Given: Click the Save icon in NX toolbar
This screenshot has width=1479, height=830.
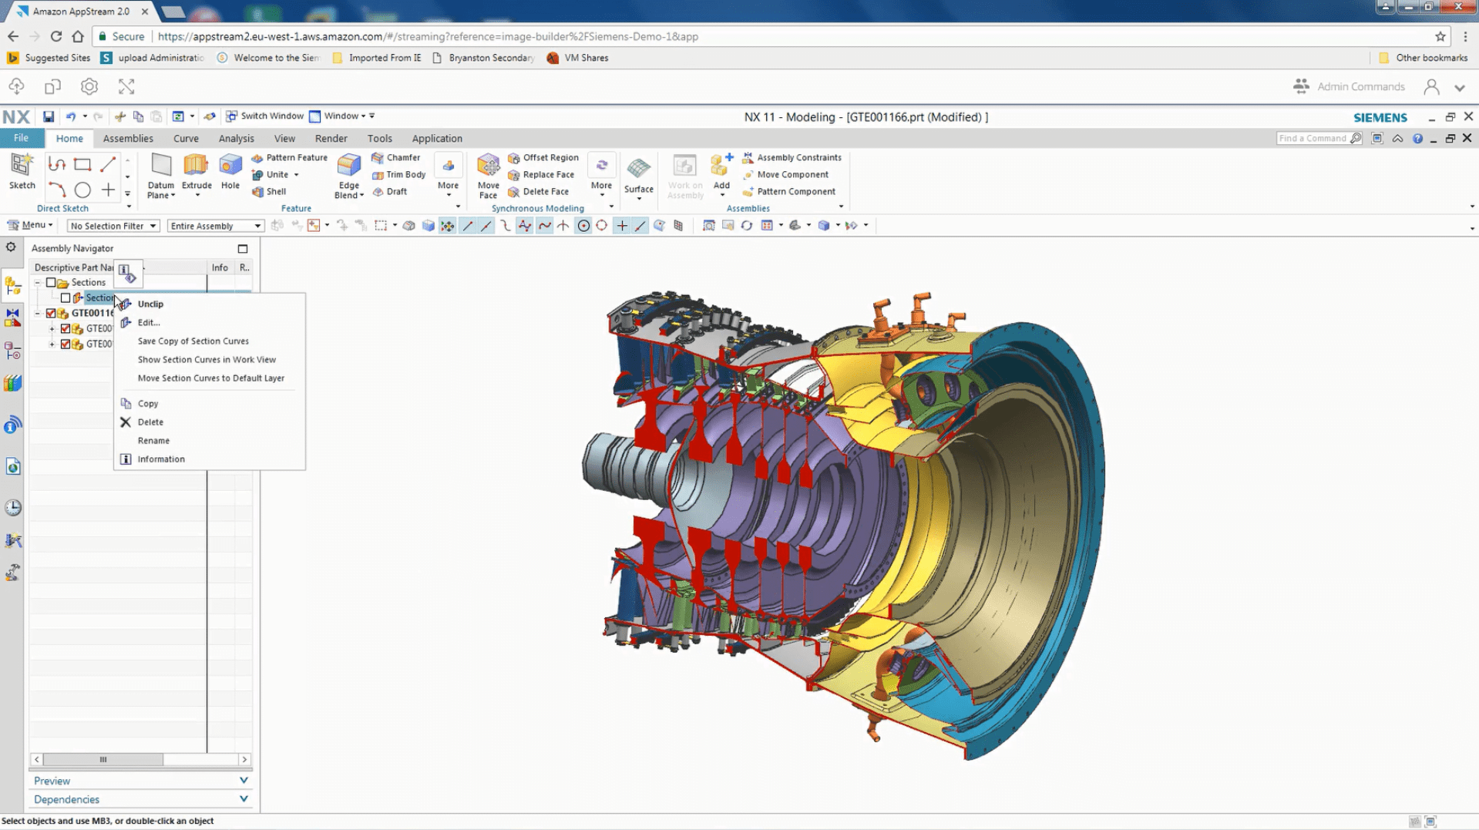Looking at the screenshot, I should tap(49, 116).
